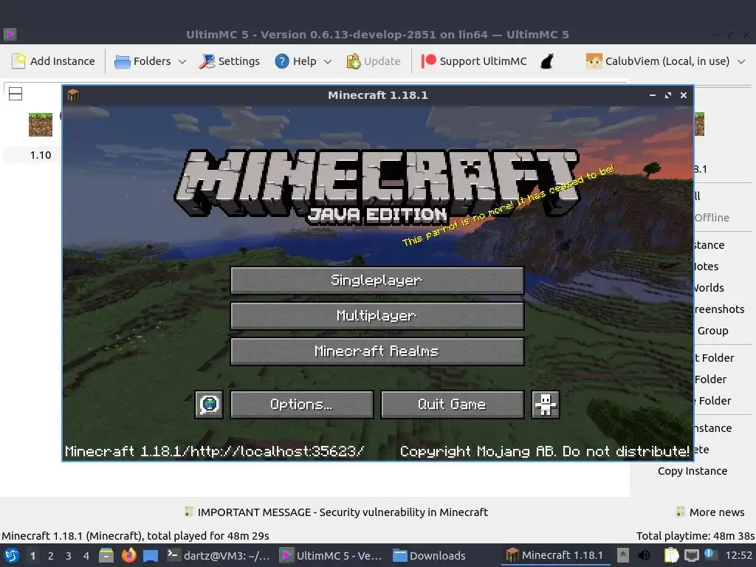Click total played status bar text
The height and width of the screenshot is (567, 756).
[136, 536]
